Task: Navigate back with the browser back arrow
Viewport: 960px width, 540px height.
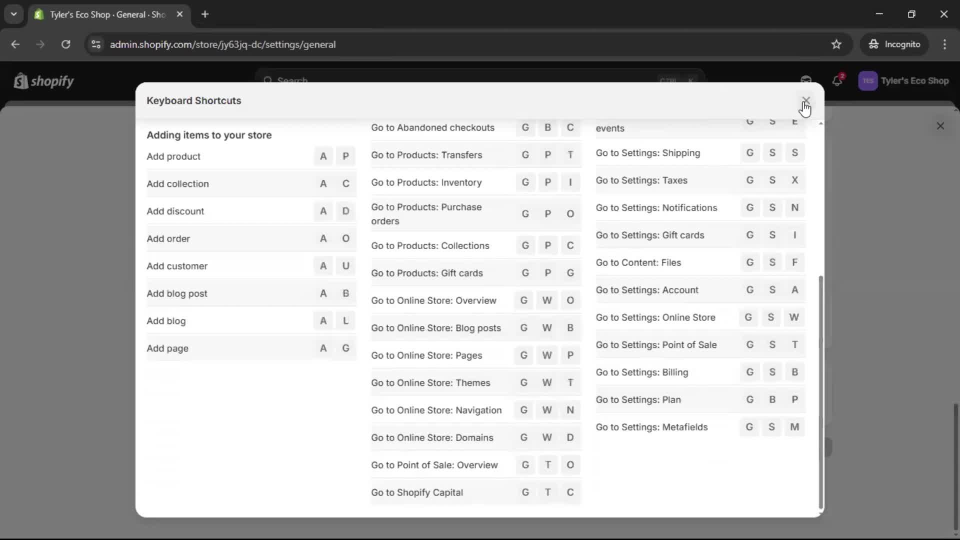Action: 15,44
